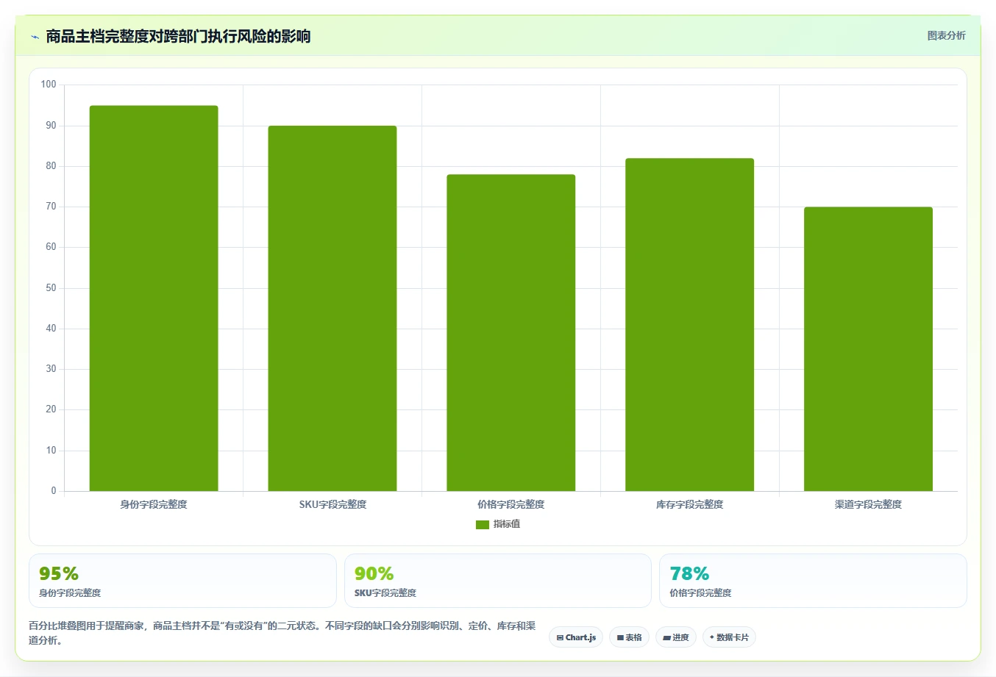The height and width of the screenshot is (677, 996).
Task: Click the 90% value text
Action: click(x=374, y=573)
